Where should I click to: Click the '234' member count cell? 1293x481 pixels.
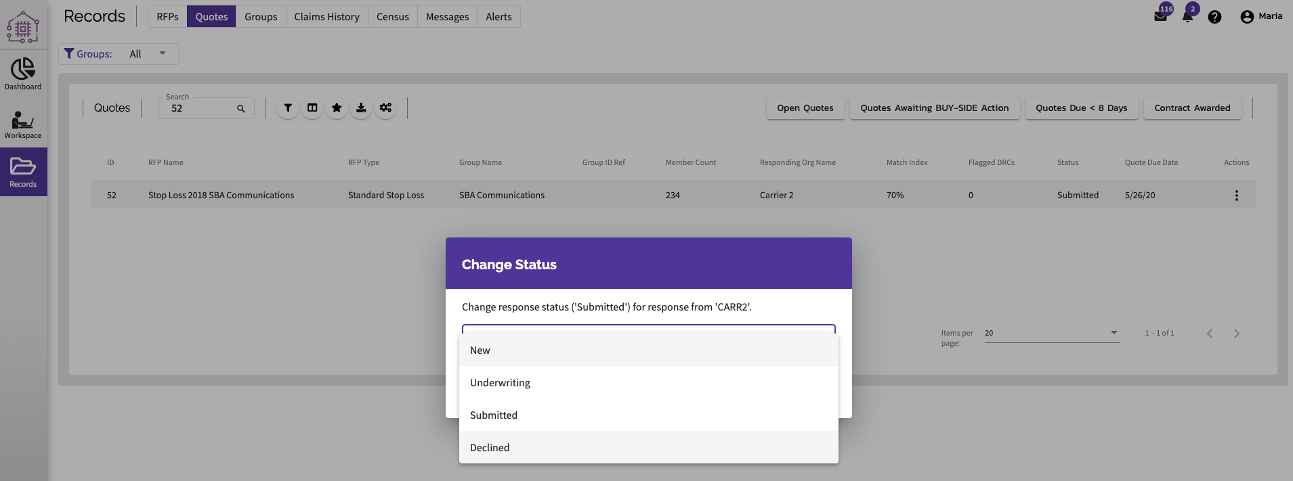click(x=673, y=195)
